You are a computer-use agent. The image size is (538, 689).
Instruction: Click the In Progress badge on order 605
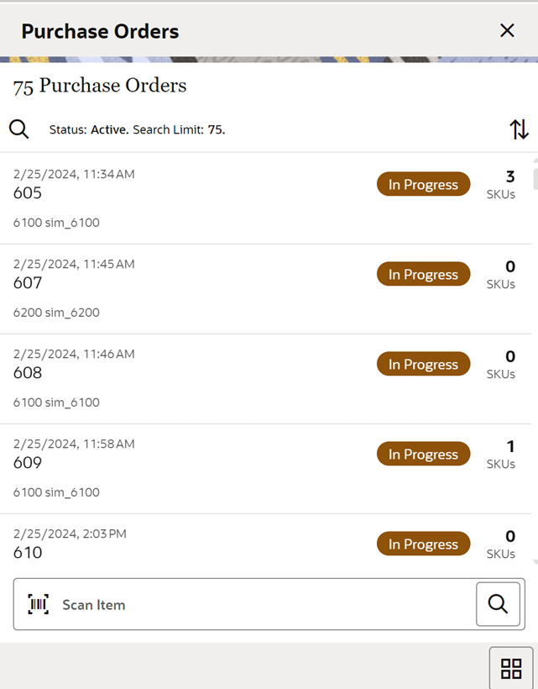423,184
